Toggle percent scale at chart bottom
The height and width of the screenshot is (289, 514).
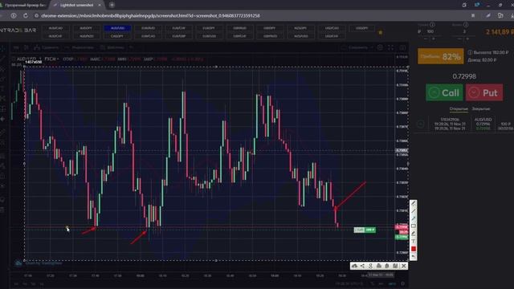(x=373, y=283)
